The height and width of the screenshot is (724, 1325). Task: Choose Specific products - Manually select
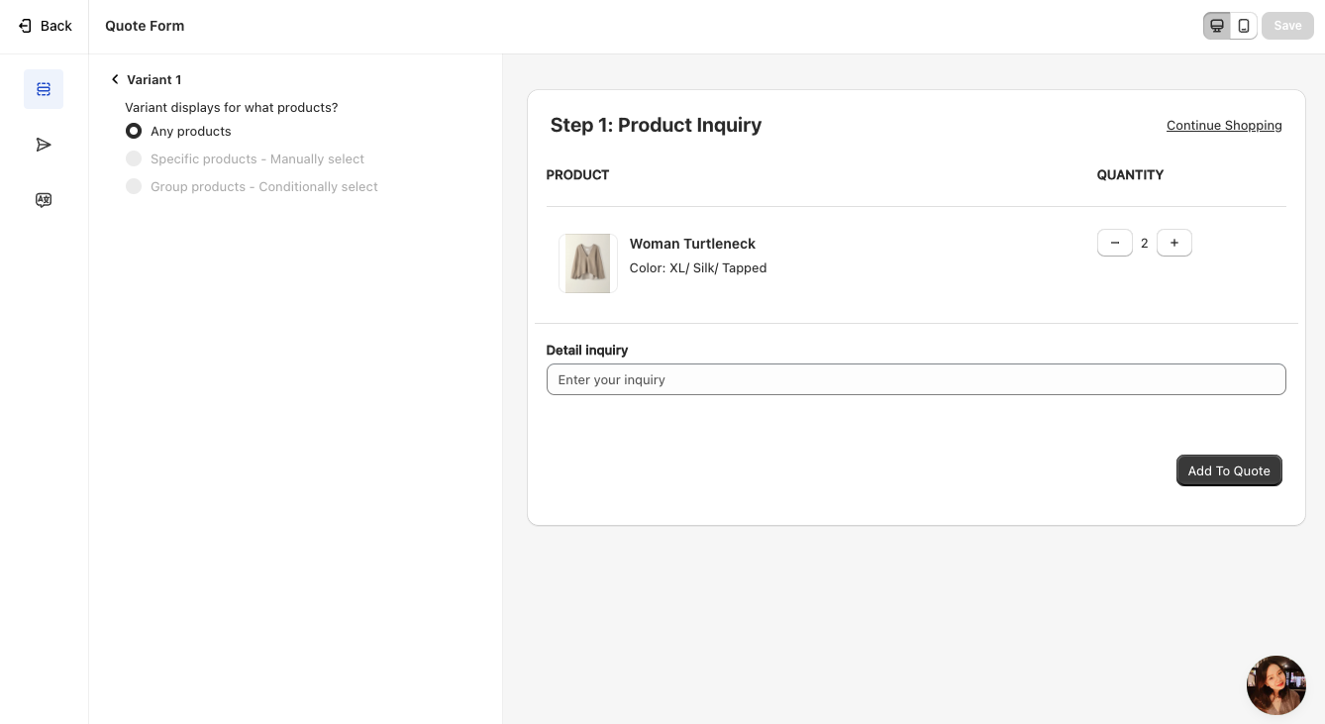click(134, 158)
